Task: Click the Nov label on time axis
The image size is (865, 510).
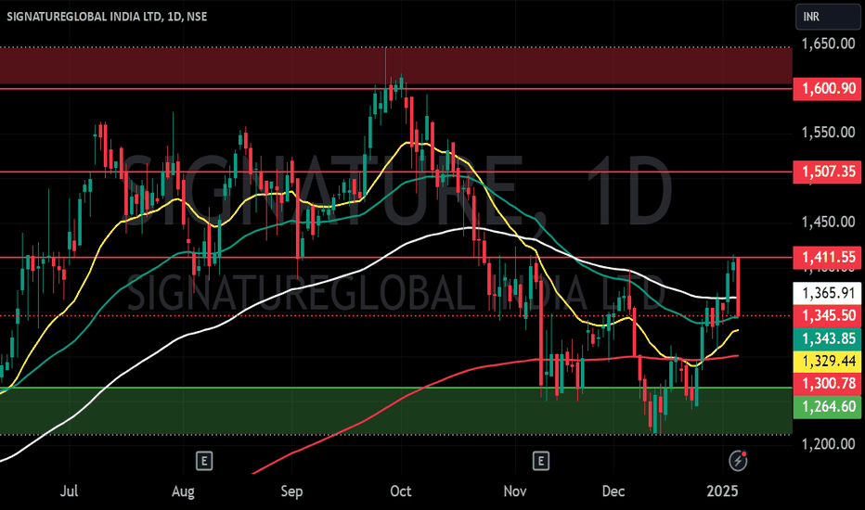Action: (x=515, y=491)
